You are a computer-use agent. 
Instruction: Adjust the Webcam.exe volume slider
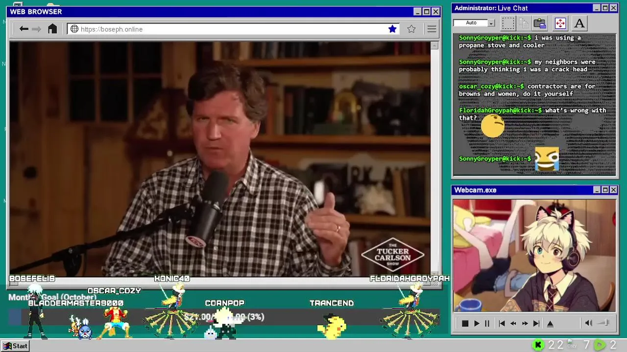tap(603, 323)
